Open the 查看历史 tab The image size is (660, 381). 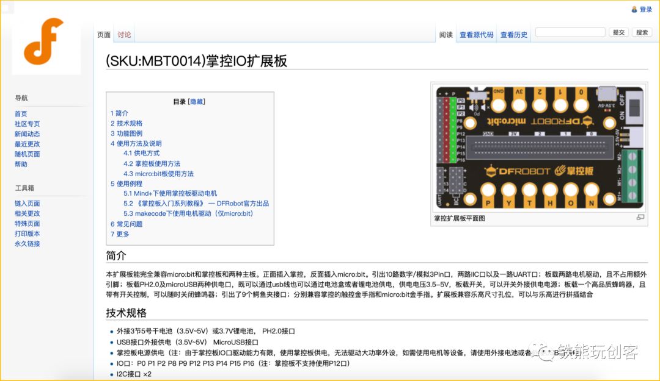coord(513,35)
